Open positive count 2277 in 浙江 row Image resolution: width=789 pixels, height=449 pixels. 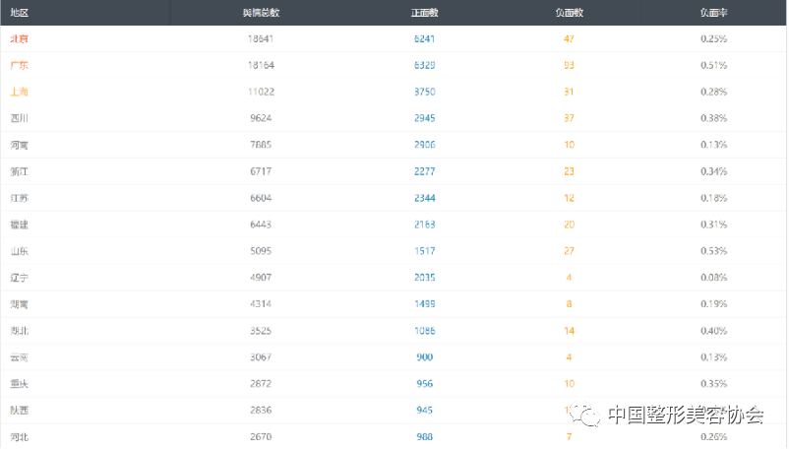tap(424, 171)
